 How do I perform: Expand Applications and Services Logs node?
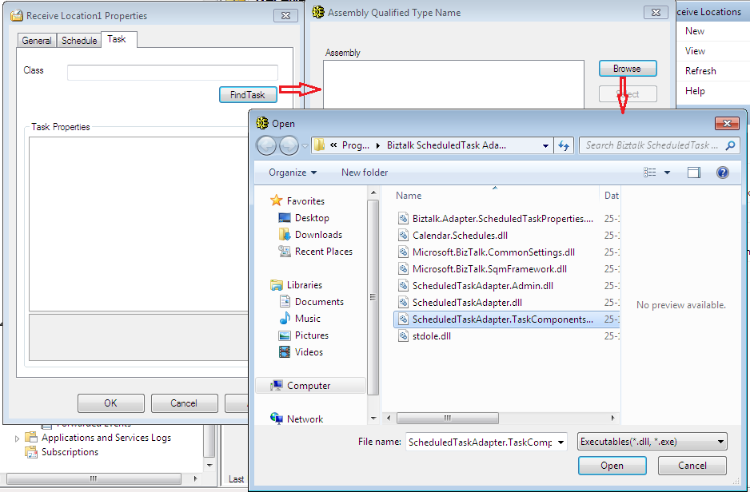[x=18, y=438]
